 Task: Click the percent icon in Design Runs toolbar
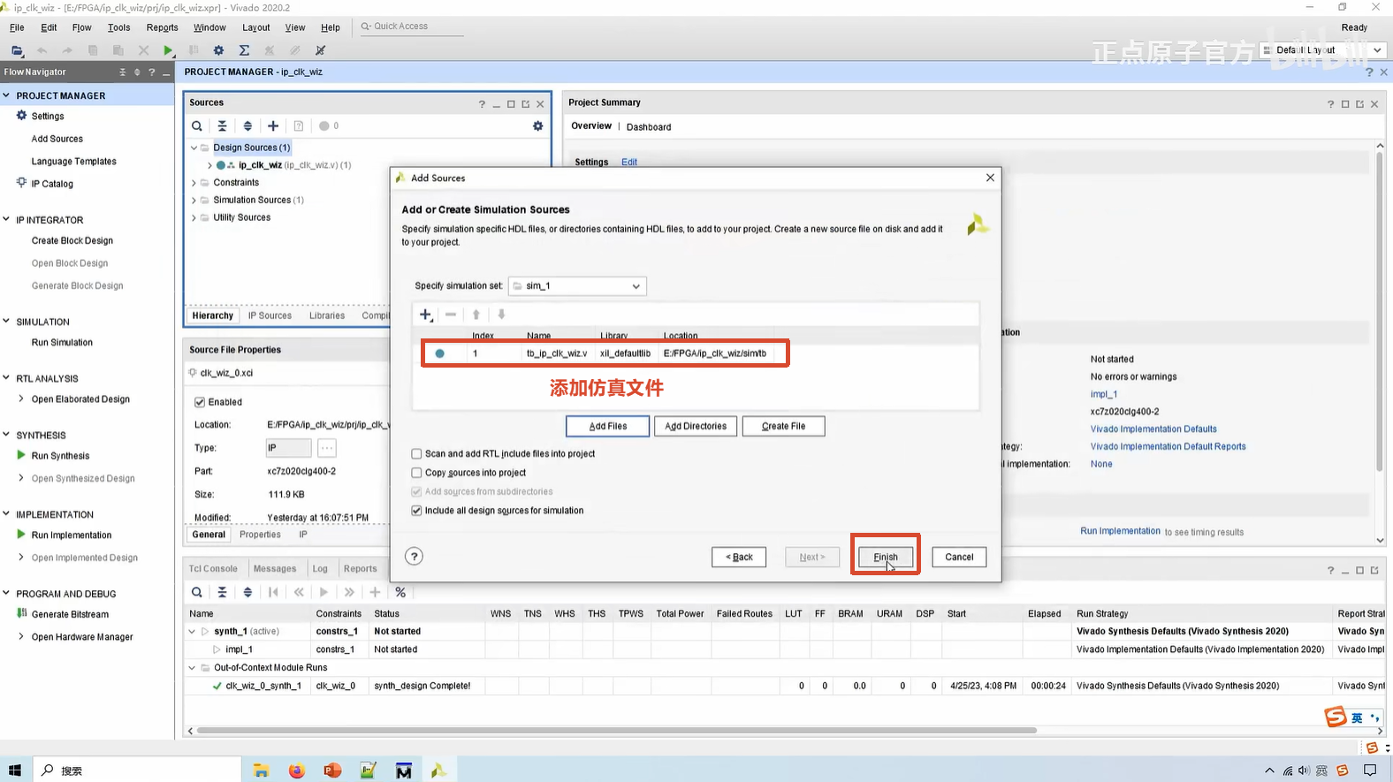click(x=400, y=592)
